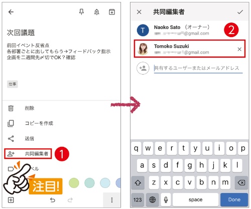Image resolution: width=251 pixels, height=209 pixels.
Task: Switch to the 123 numeric keyboard
Action: 138,200
